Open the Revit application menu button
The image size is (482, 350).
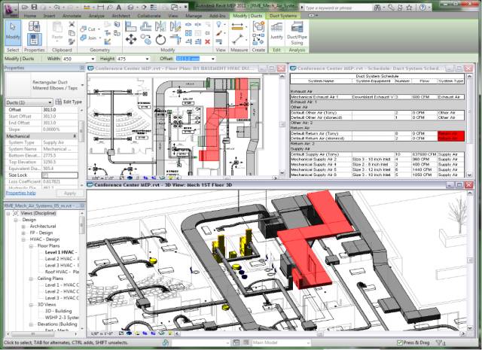pyautogui.click(x=11, y=9)
